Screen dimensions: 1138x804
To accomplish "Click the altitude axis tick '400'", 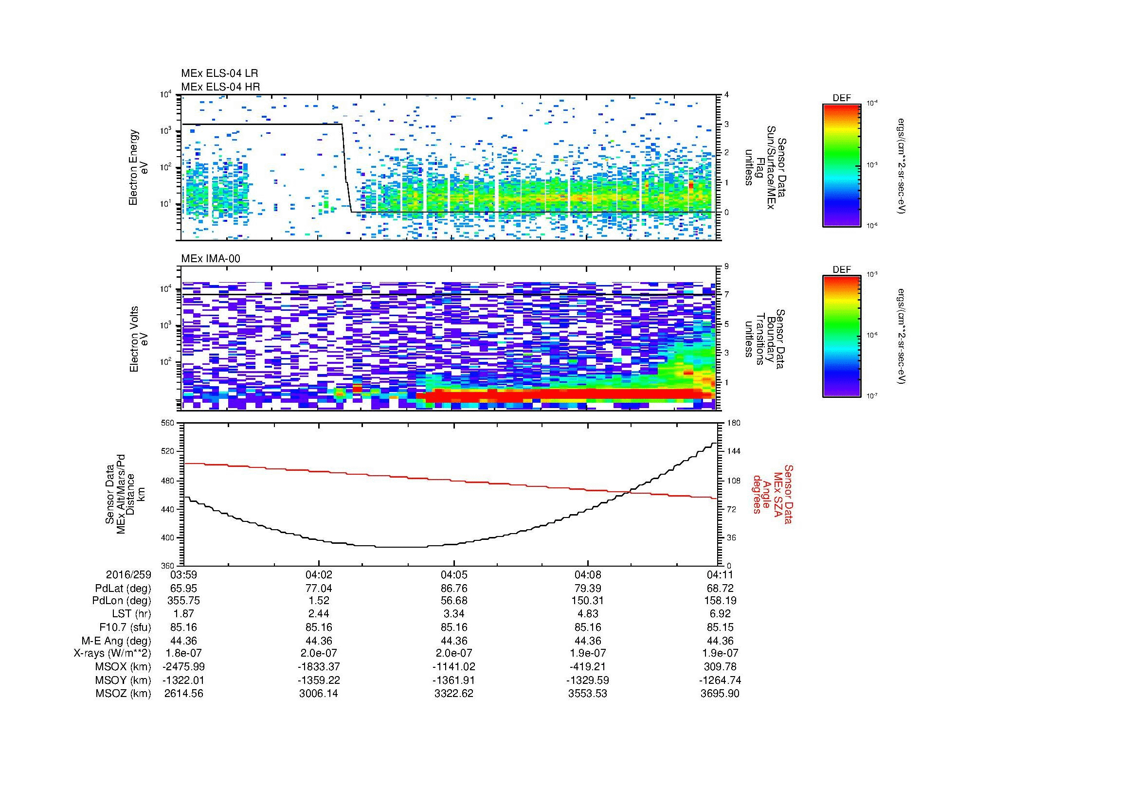I will click(168, 537).
